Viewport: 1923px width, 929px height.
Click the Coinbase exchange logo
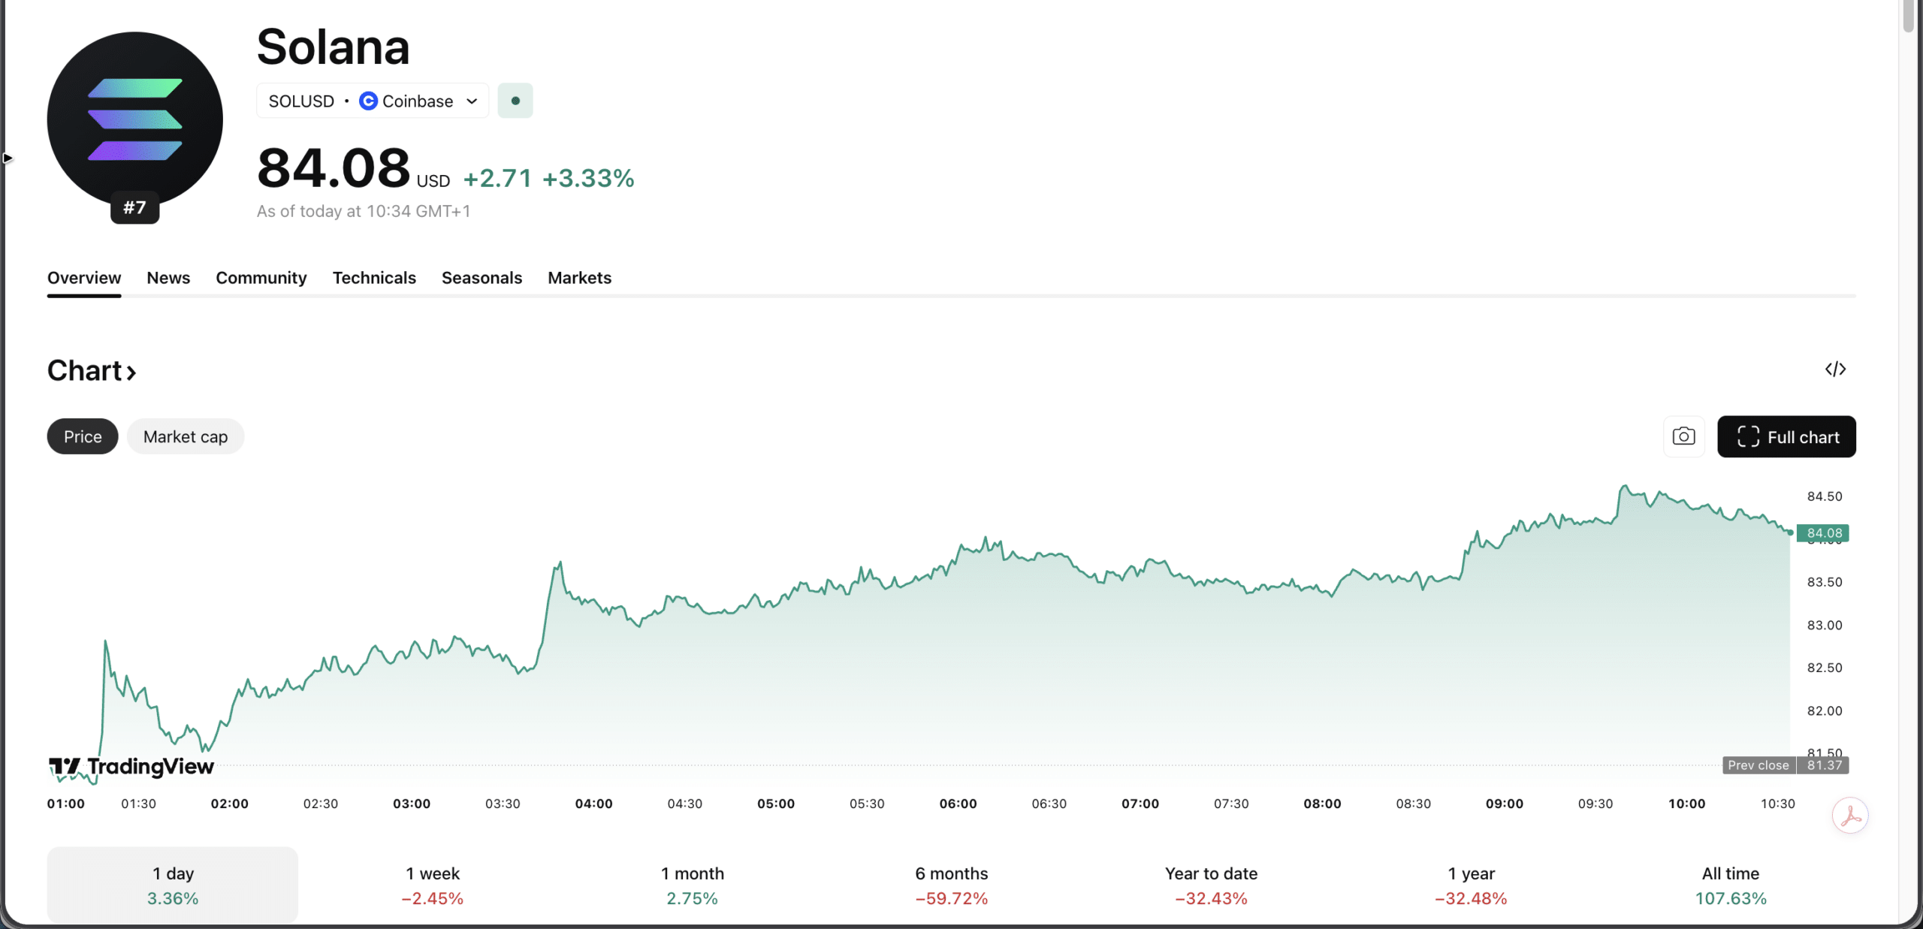pos(368,101)
